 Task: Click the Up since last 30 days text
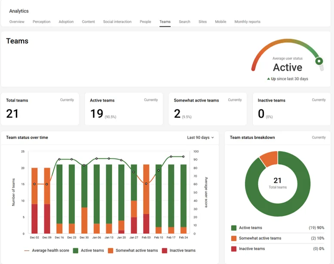289,79
